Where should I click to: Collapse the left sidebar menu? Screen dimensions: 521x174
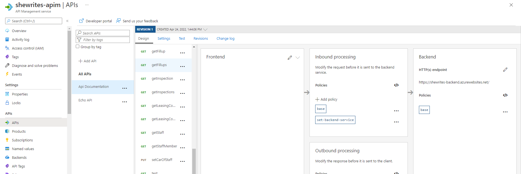[67, 21]
